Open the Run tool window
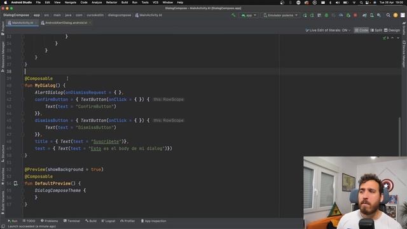 point(13,221)
